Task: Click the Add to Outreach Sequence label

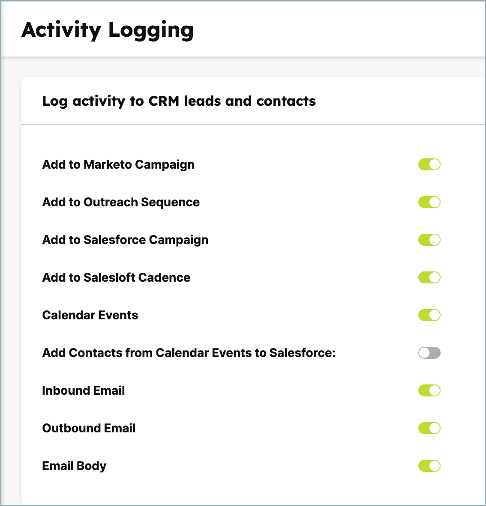Action: point(121,202)
